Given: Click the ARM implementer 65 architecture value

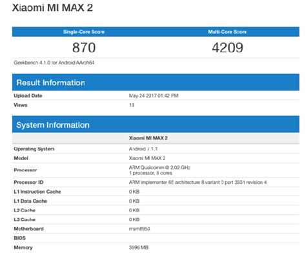Looking at the screenshot, I should pos(198,182).
